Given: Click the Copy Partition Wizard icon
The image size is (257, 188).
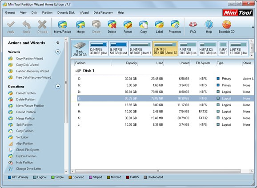Looking at the screenshot, I should 11,59.
